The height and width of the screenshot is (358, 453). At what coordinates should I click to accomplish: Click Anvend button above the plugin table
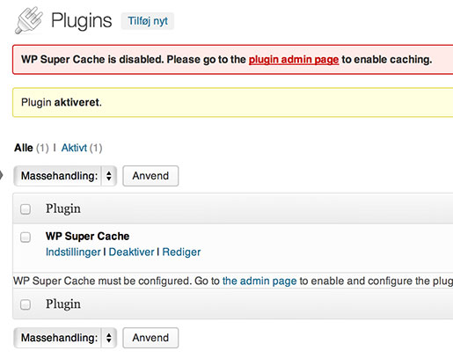150,176
